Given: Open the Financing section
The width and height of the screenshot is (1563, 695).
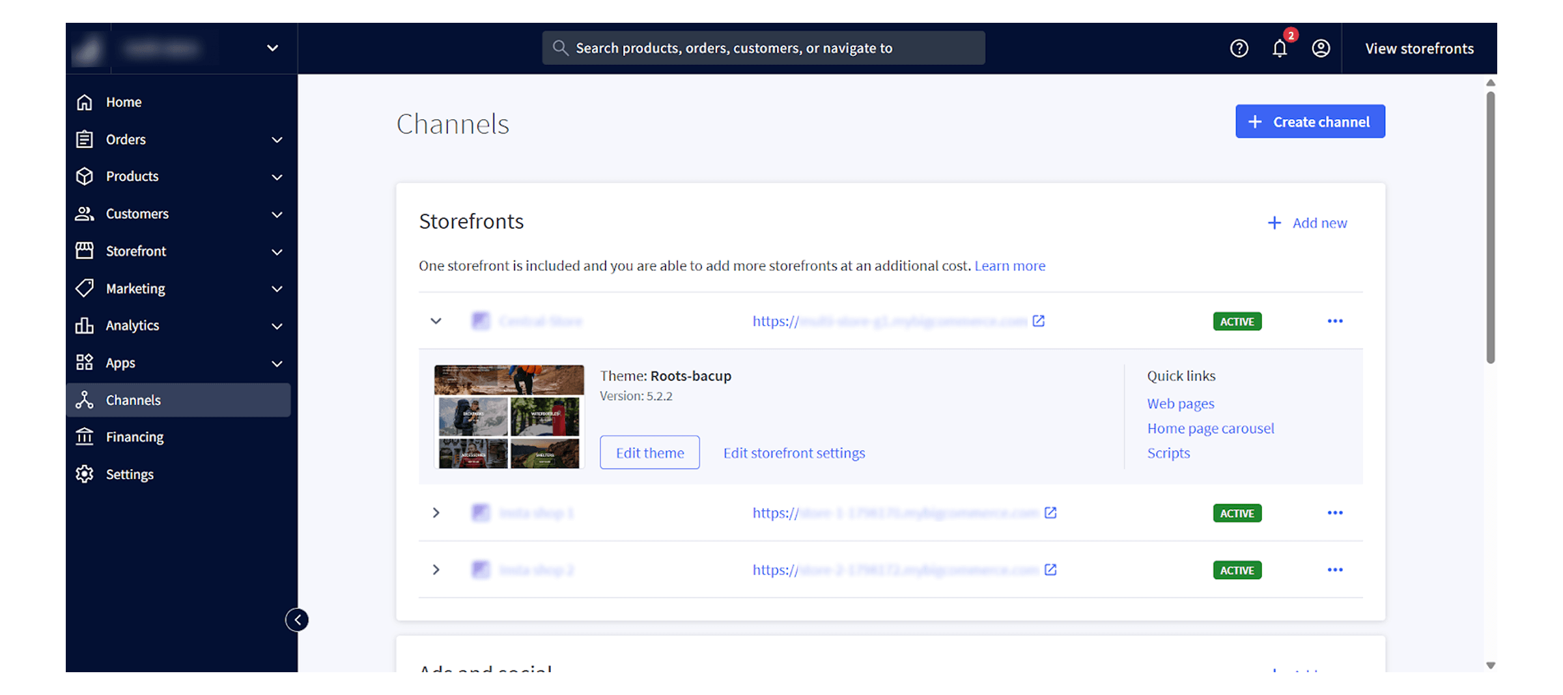Looking at the screenshot, I should pos(134,436).
